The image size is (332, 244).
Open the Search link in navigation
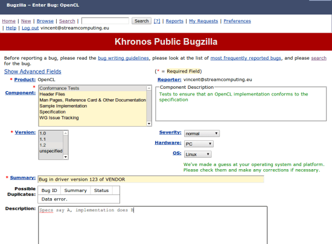[x=67, y=21]
